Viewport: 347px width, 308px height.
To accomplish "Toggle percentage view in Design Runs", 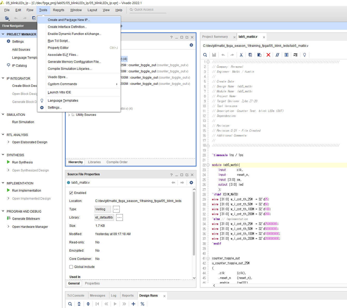I will [142, 304].
